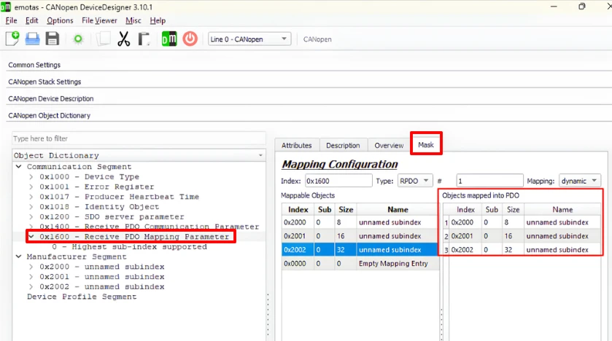Select Highest sub-index supported tree item
612x341 pixels.
pos(130,247)
